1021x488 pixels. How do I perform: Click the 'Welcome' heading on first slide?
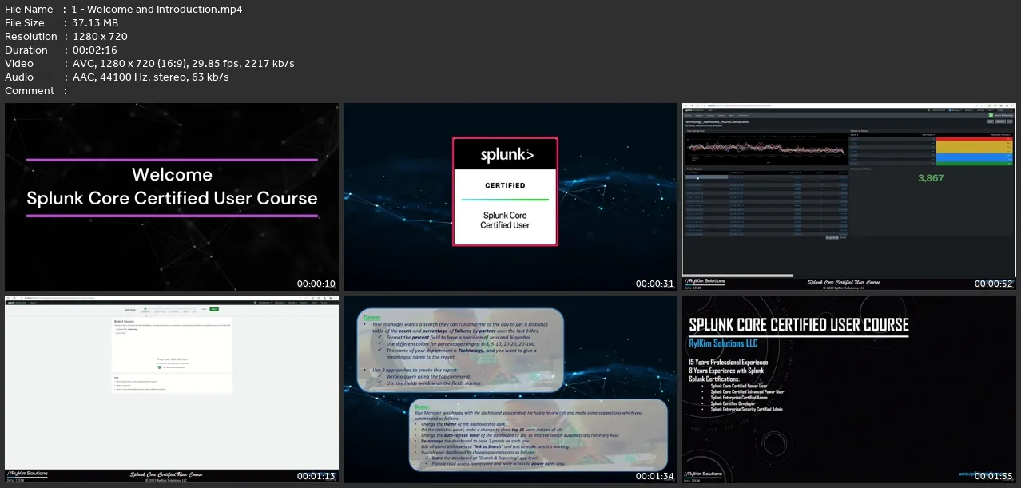point(172,174)
